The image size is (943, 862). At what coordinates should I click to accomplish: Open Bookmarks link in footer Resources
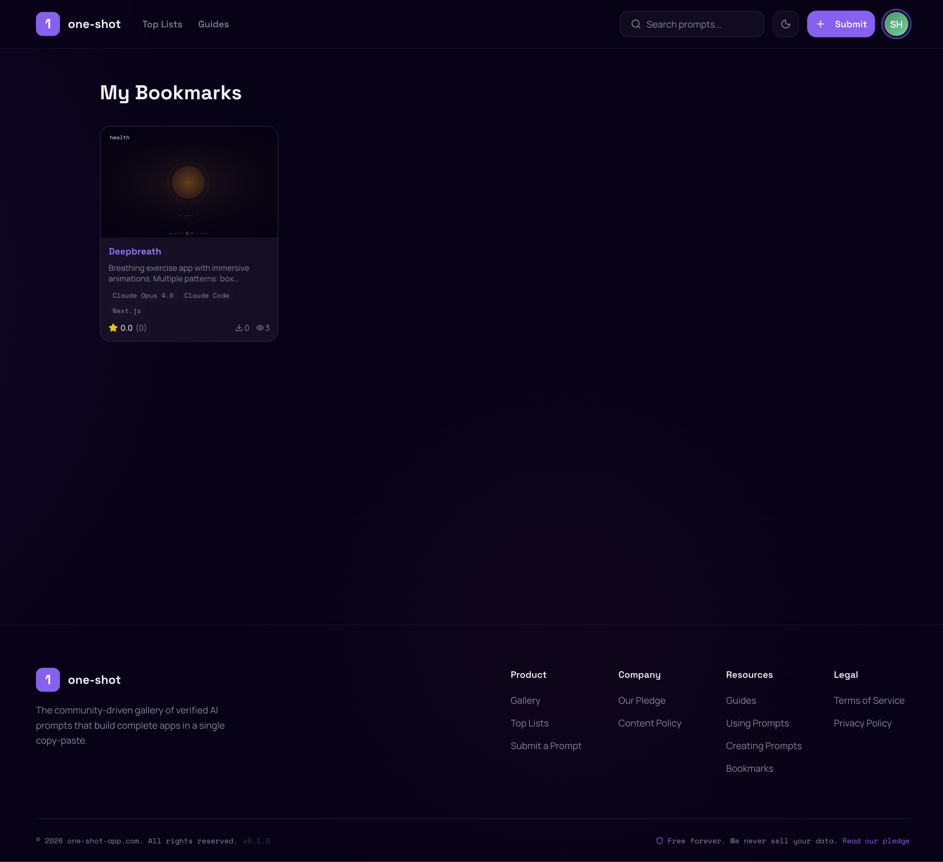(x=749, y=768)
